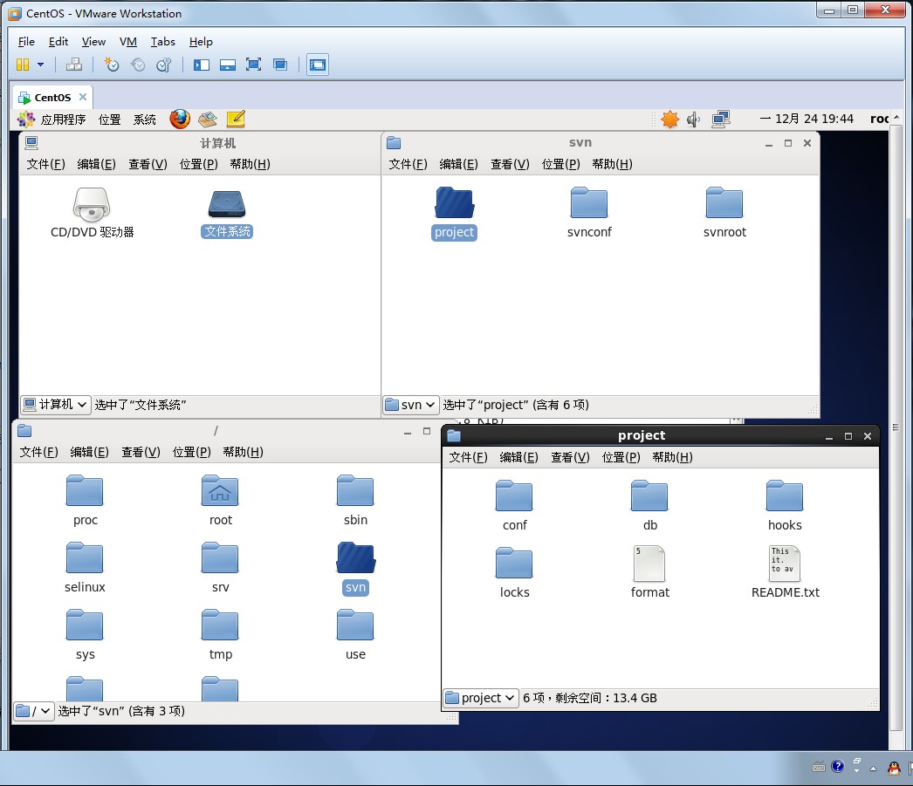This screenshot has width=913, height=786.
Task: Open the power options dropdown arrow
Action: tap(41, 65)
